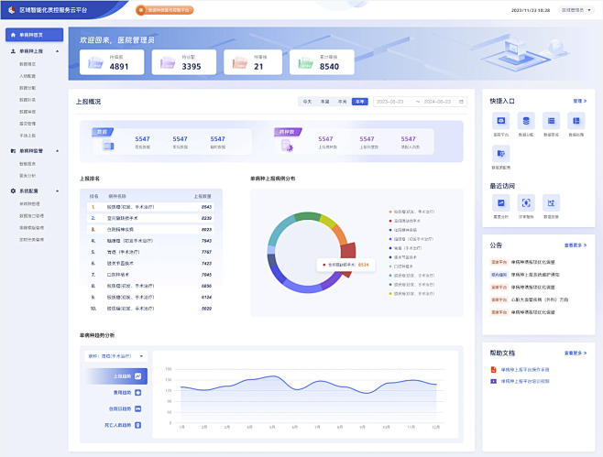The height and width of the screenshot is (457, 603).
Task: Collapse the 单病种上报 sidebar group
Action: coord(59,52)
